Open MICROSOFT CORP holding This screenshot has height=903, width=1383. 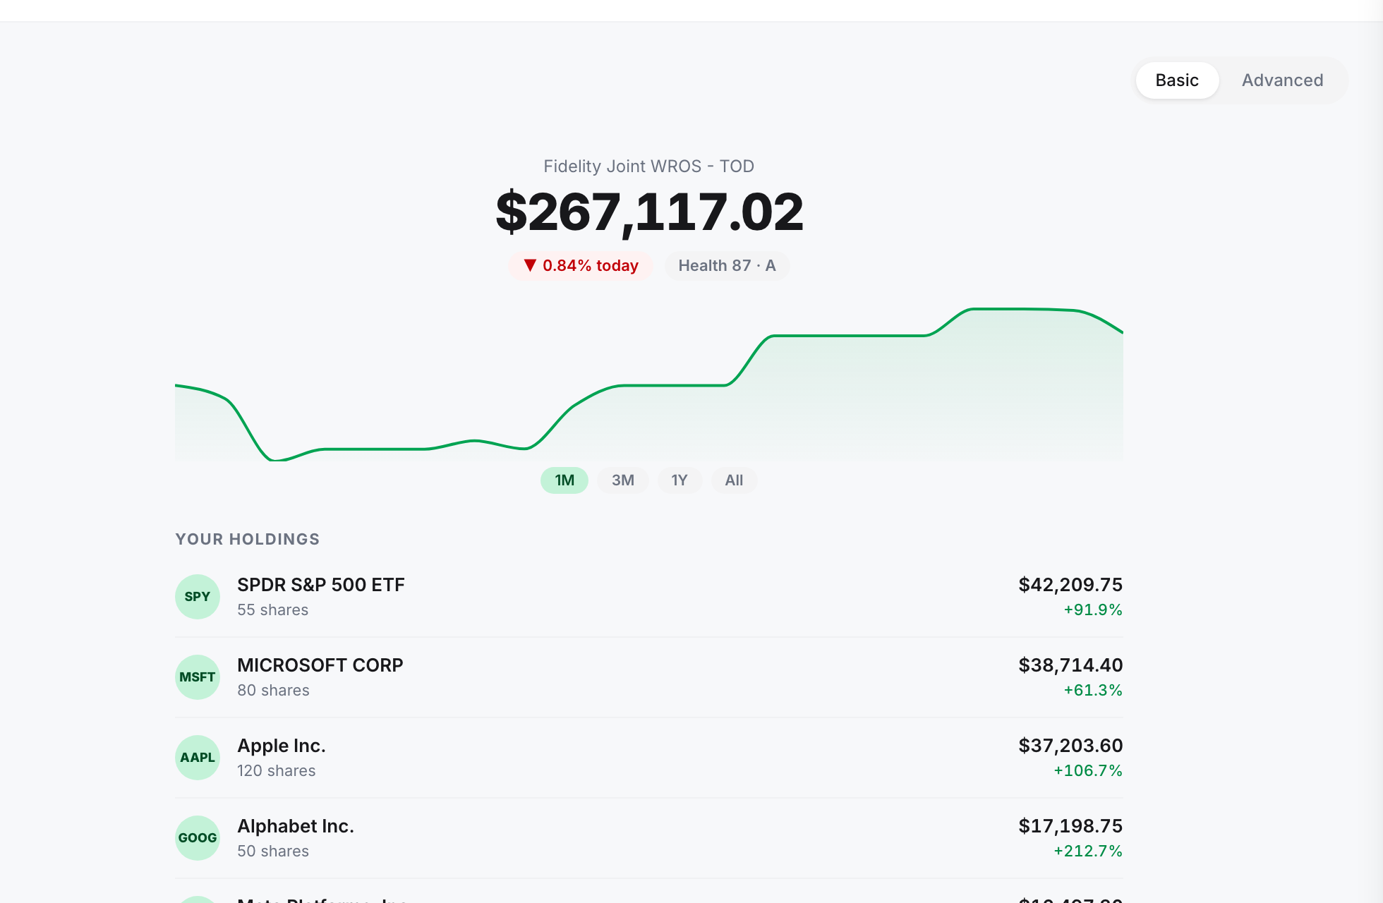coord(649,677)
